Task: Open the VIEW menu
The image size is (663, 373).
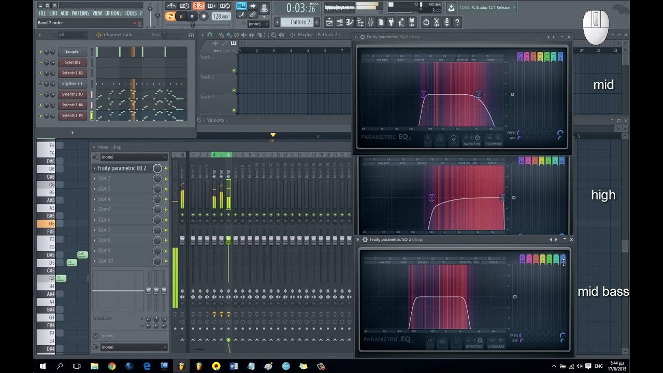Action: point(97,13)
